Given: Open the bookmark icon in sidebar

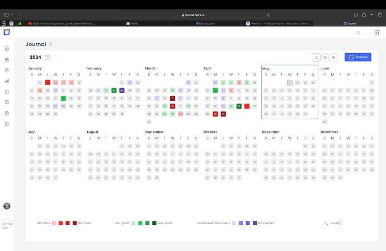Looking at the screenshot, I should point(7,103).
